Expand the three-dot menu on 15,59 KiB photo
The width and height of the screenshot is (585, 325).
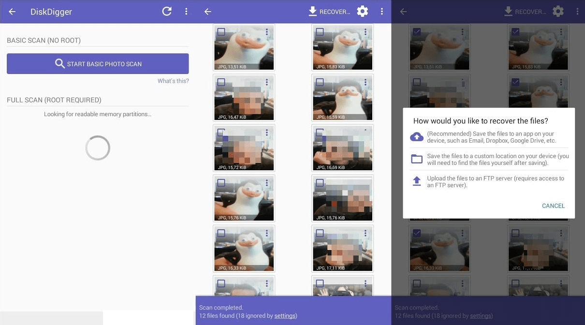[366, 82]
